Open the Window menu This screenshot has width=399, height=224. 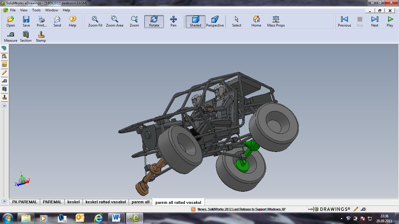[51, 10]
